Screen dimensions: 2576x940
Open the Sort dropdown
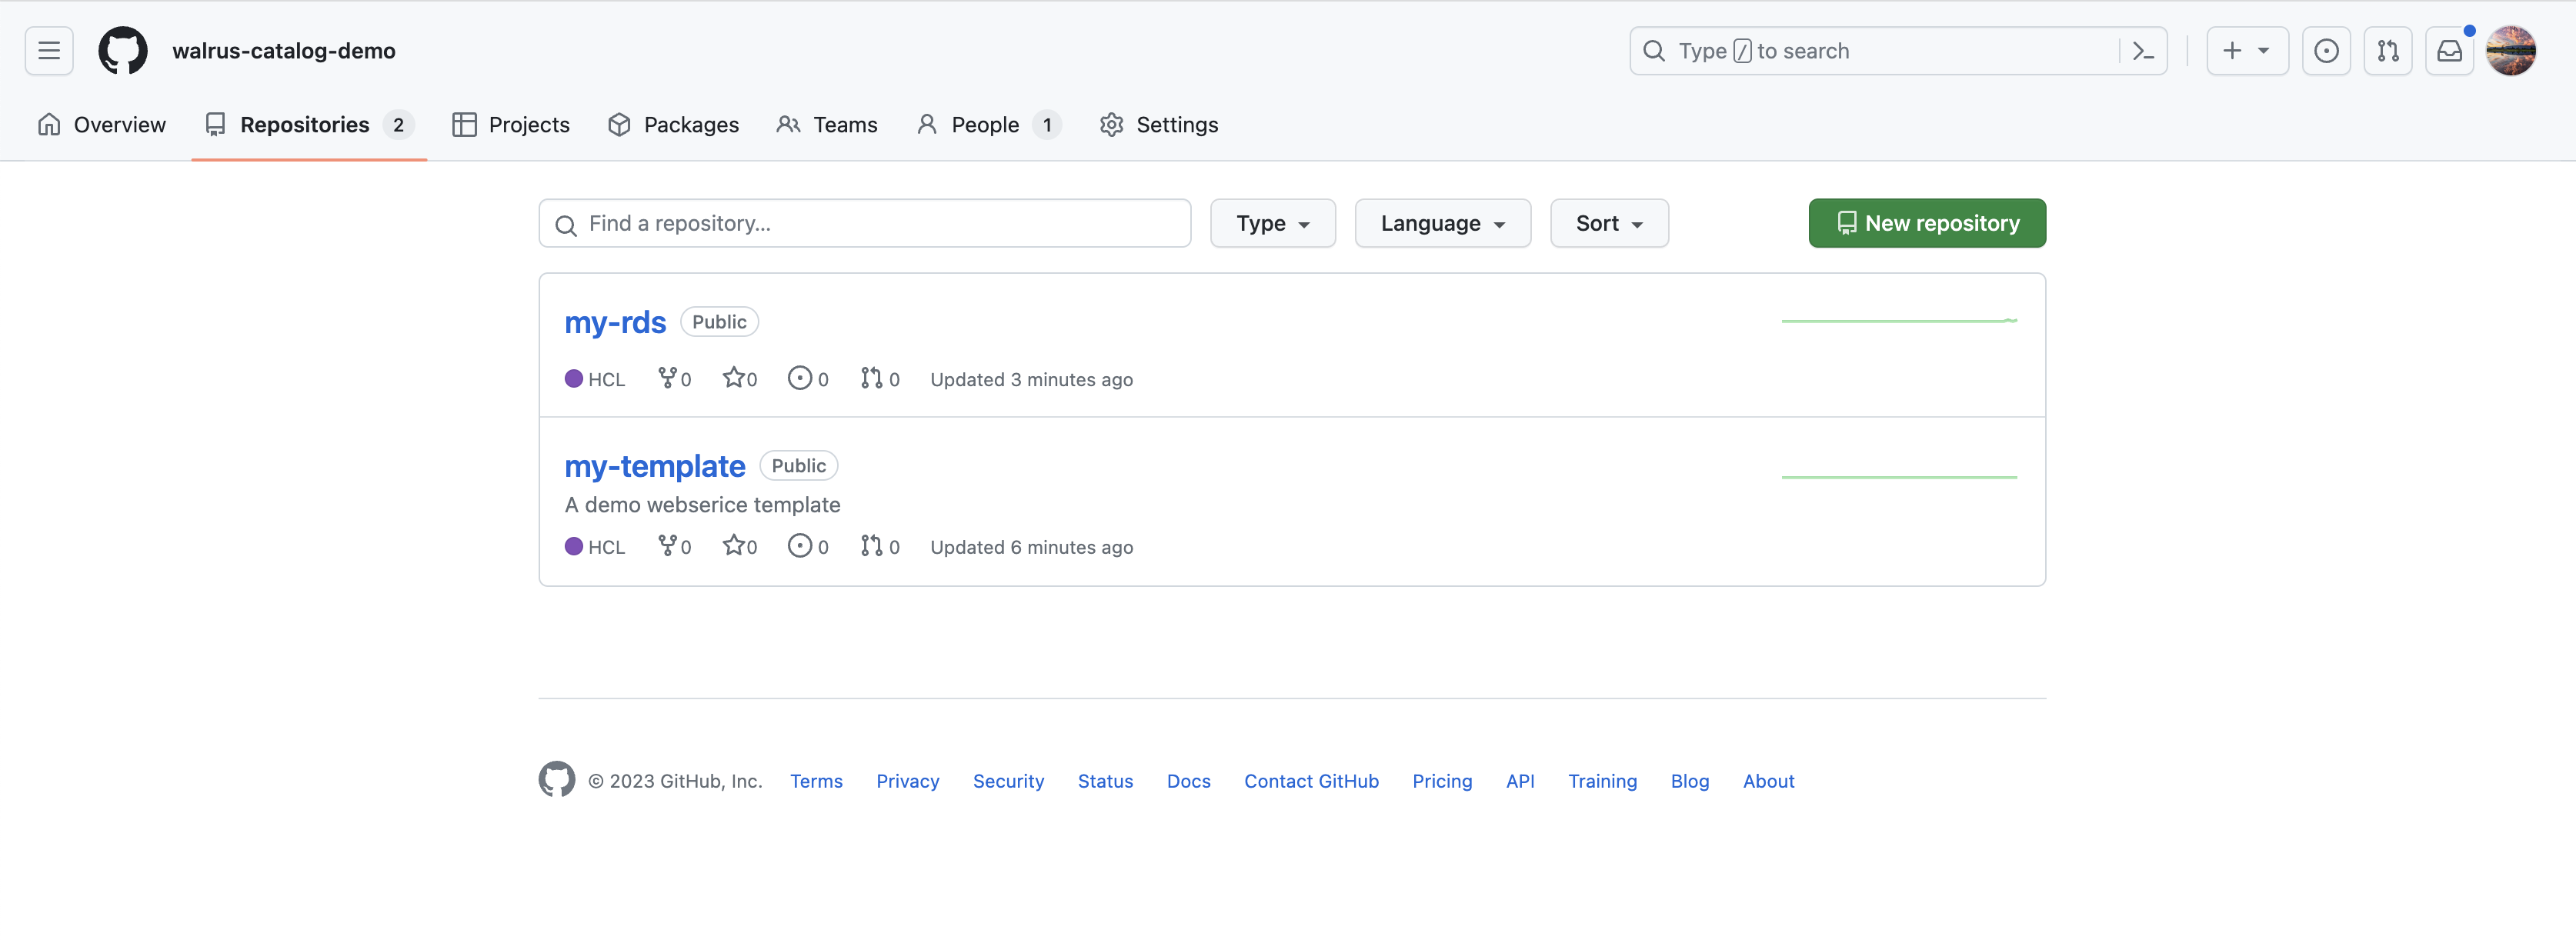point(1608,223)
